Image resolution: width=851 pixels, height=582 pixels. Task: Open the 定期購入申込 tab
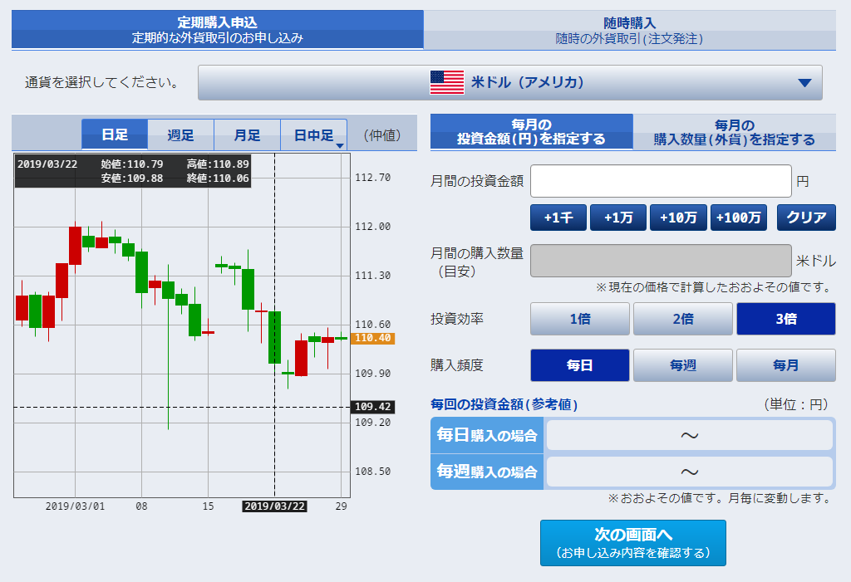coord(218,30)
